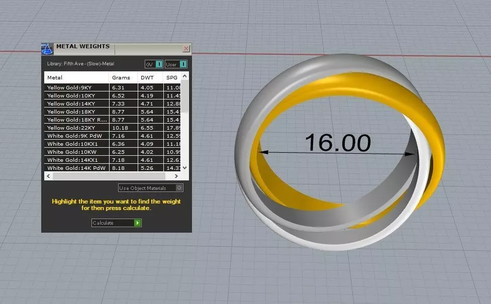The image size is (491, 304).
Task: Click the horizontal scroll left arrow
Action: tap(48, 176)
